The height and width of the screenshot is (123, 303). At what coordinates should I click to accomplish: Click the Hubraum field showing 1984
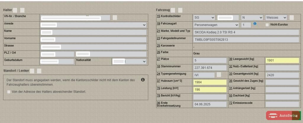[210, 82]
